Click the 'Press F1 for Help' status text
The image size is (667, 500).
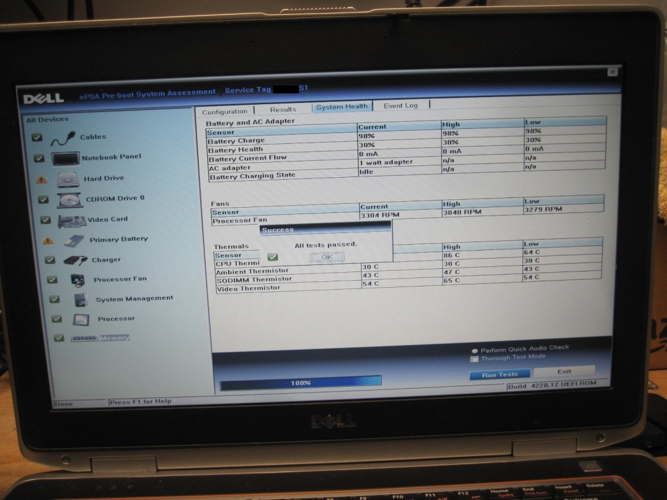[x=140, y=401]
